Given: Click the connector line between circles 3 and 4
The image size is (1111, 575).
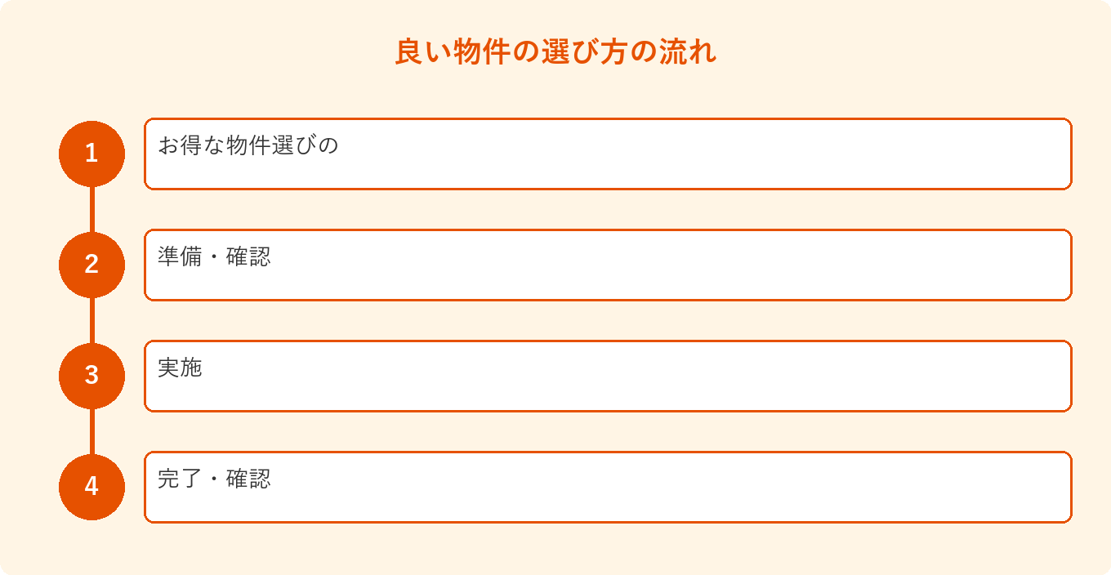Looking at the screenshot, I should tap(91, 431).
